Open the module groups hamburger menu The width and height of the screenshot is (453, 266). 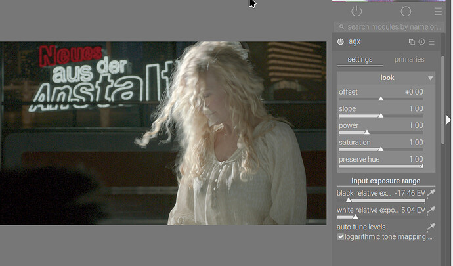[x=438, y=12]
